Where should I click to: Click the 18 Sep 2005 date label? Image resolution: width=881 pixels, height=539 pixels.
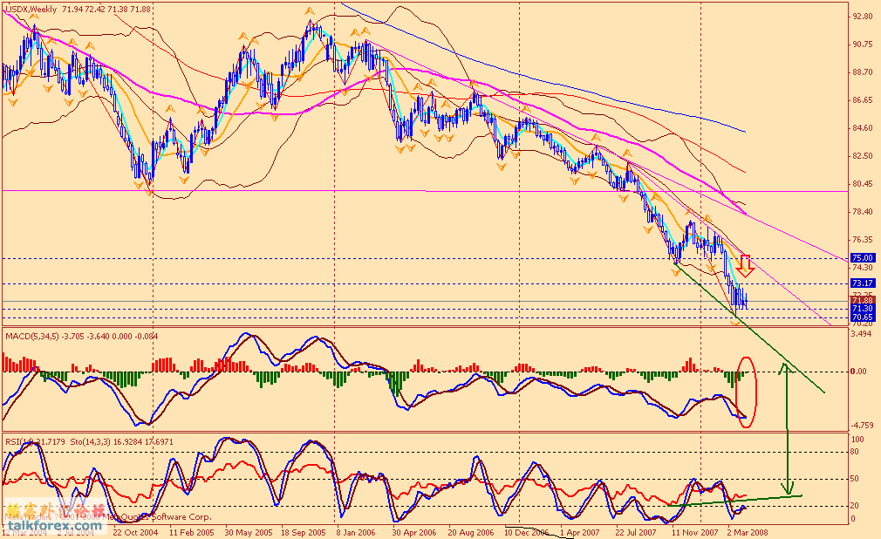(x=304, y=532)
